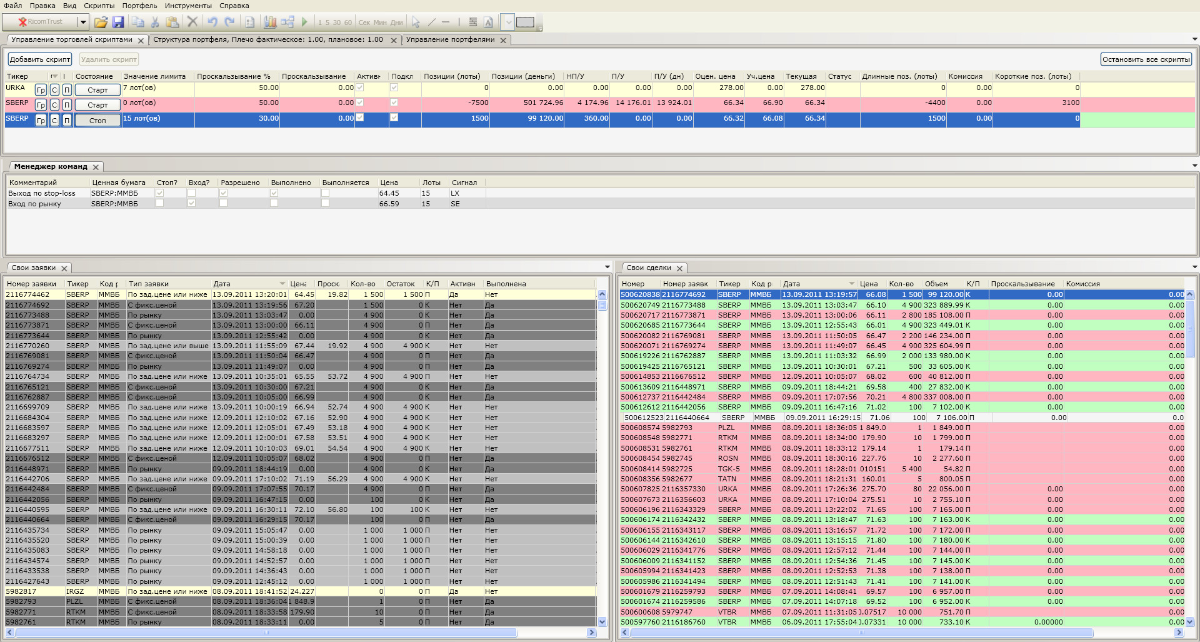Click the Добавить скрипт button

point(40,59)
